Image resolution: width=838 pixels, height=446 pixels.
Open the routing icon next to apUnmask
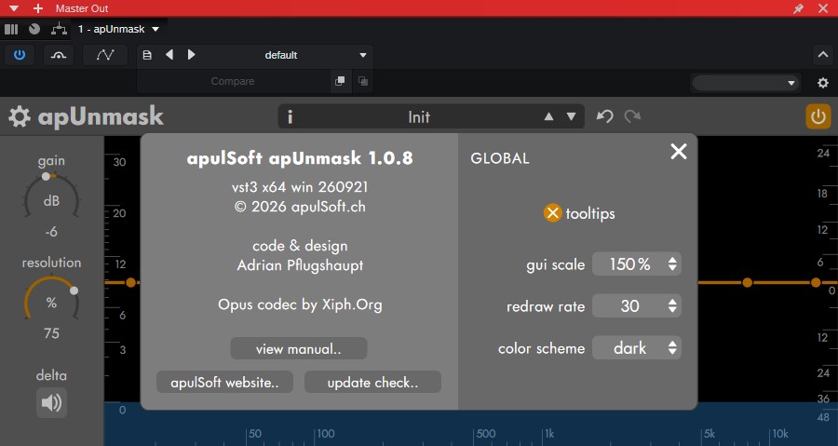point(59,29)
